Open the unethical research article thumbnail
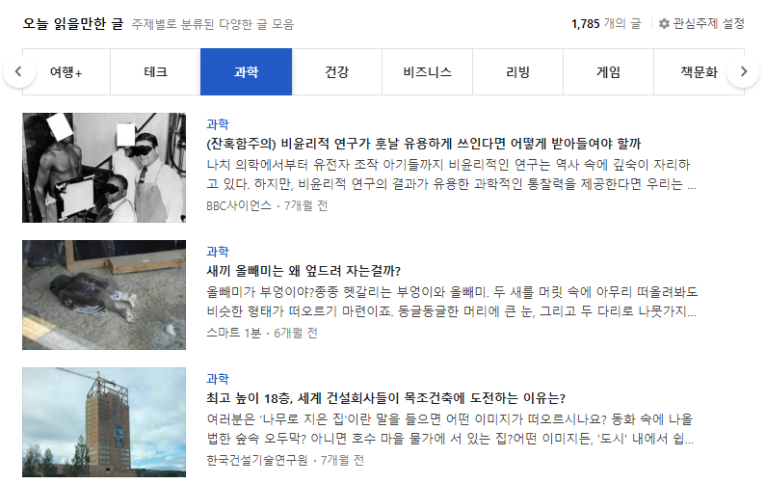 point(104,168)
